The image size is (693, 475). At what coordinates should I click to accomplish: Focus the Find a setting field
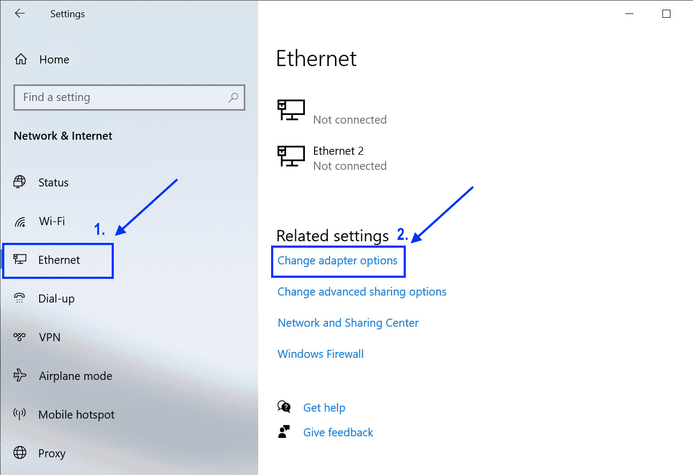[x=129, y=97]
